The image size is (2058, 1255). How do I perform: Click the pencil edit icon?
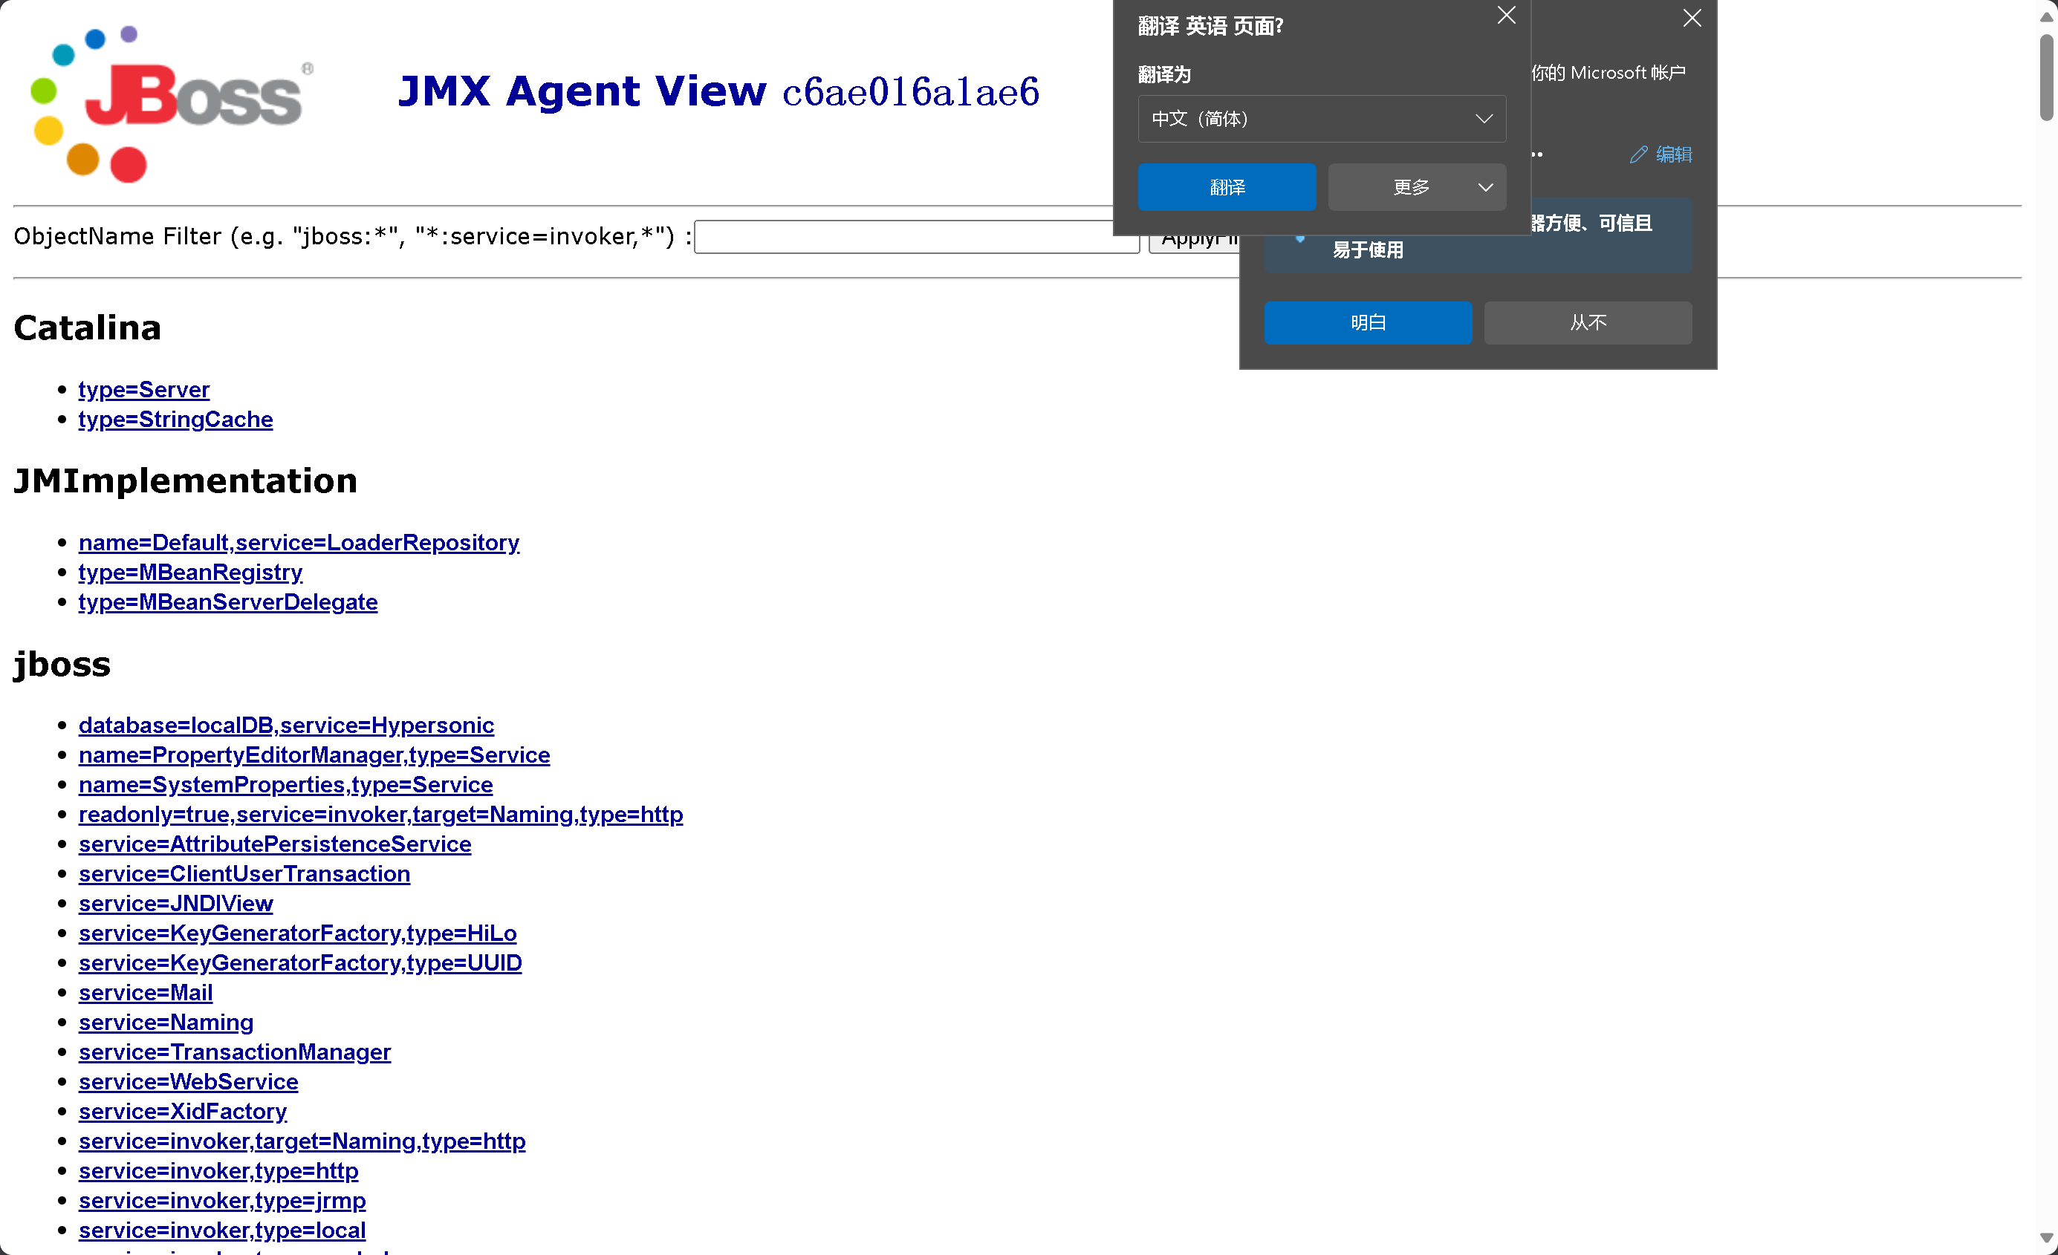point(1639,154)
